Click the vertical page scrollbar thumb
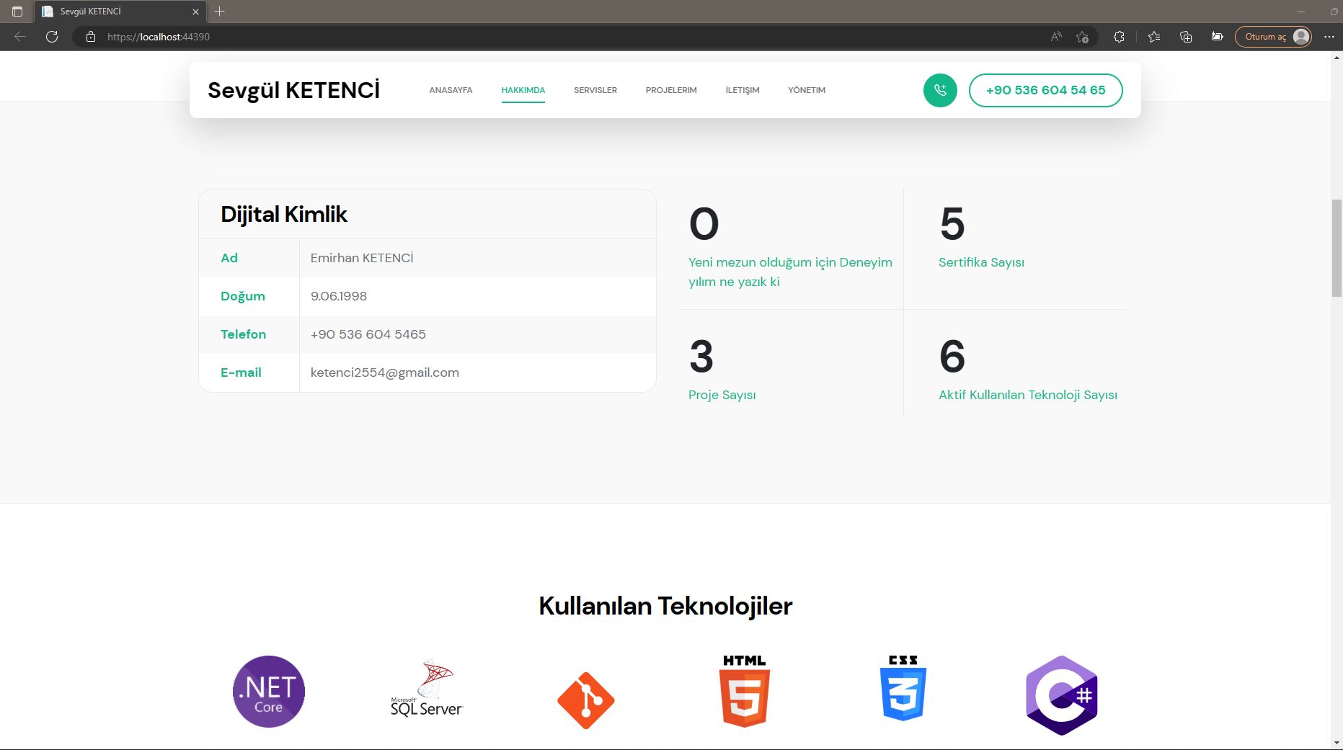Screen dimensions: 1343x750 1337,248
